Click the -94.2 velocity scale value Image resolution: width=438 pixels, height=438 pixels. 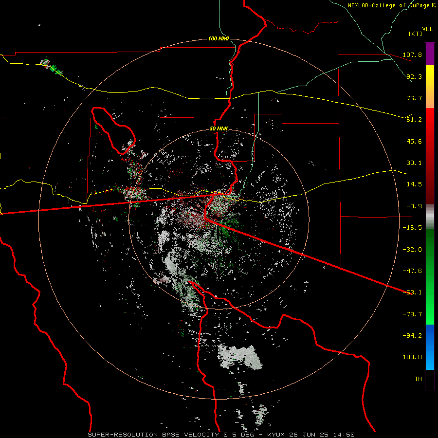tap(412, 336)
